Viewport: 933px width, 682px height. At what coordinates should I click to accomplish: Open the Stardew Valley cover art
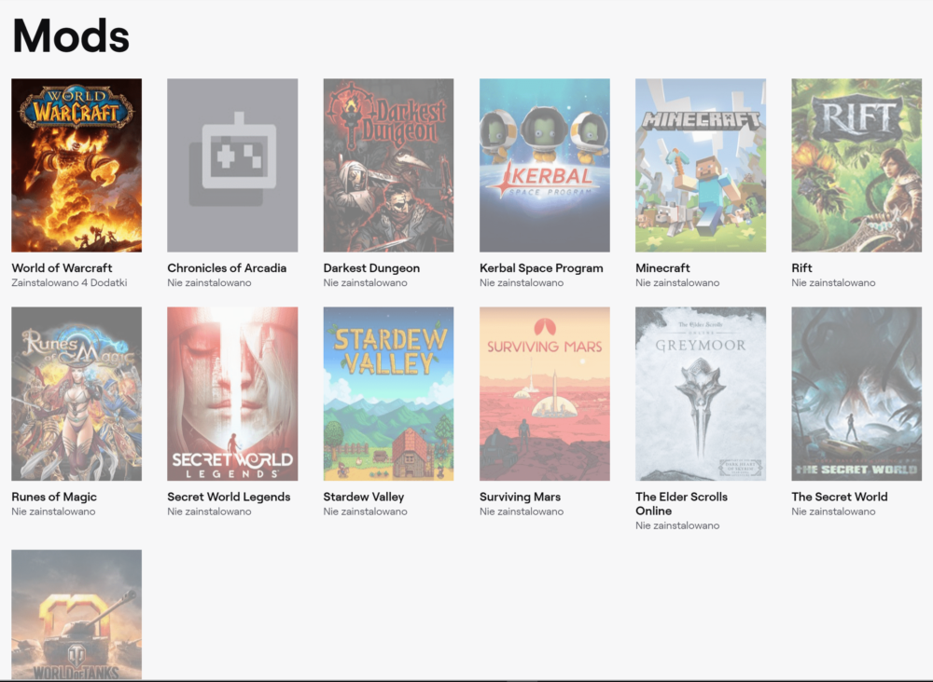[388, 394]
